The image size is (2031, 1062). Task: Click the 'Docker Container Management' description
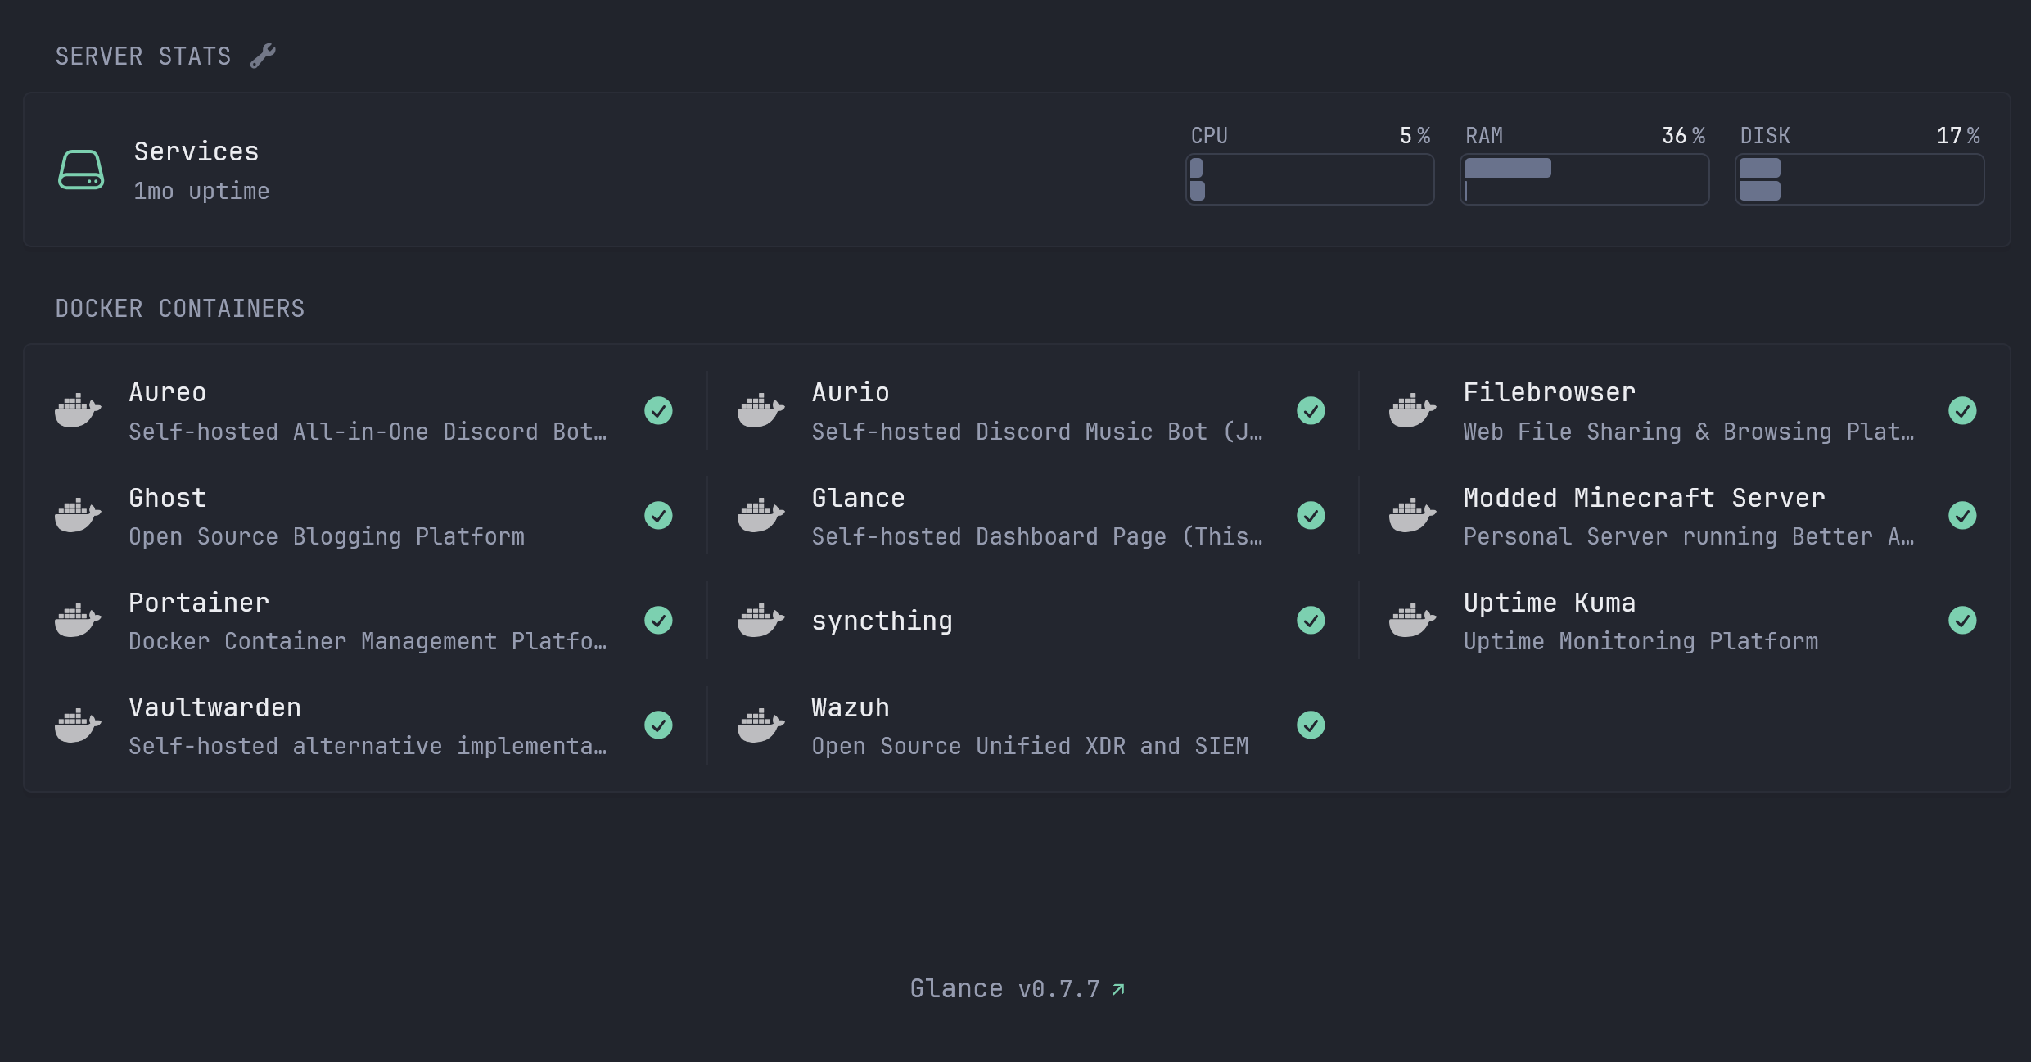[368, 641]
